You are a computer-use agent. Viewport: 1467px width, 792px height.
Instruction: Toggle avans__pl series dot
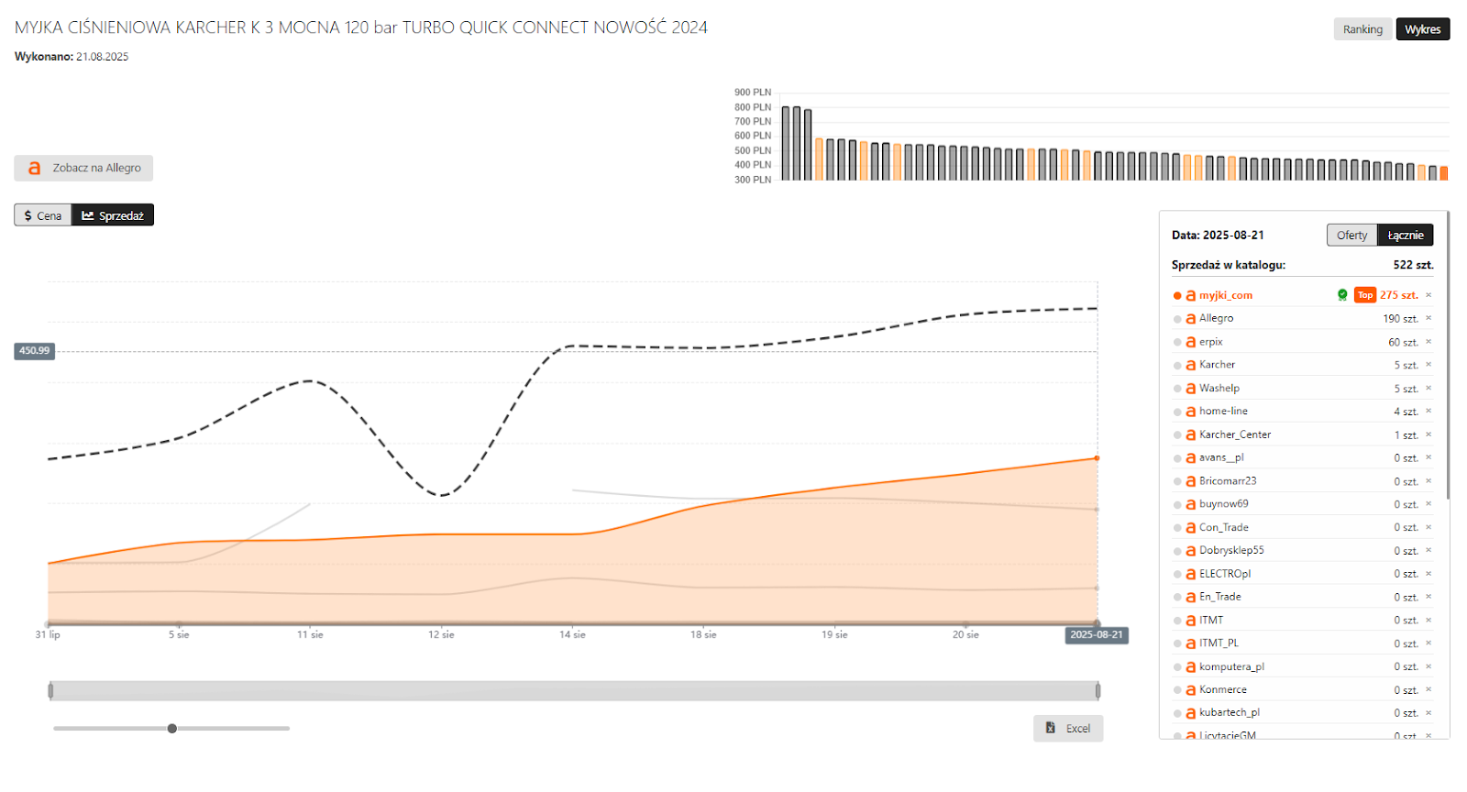point(1177,458)
